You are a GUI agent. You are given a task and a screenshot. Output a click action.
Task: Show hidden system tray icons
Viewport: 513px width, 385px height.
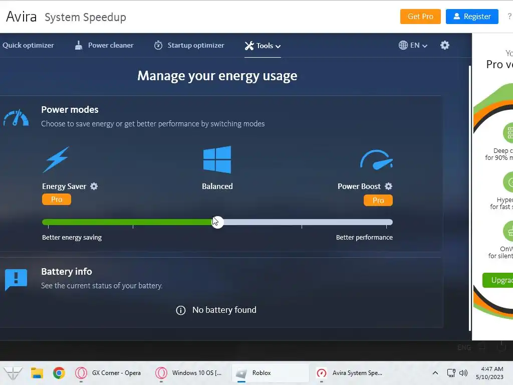click(x=435, y=373)
